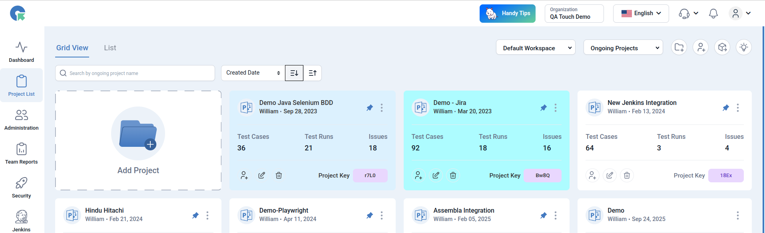This screenshot has width=765, height=233.
Task: Open the Administration menu item
Action: point(21,120)
